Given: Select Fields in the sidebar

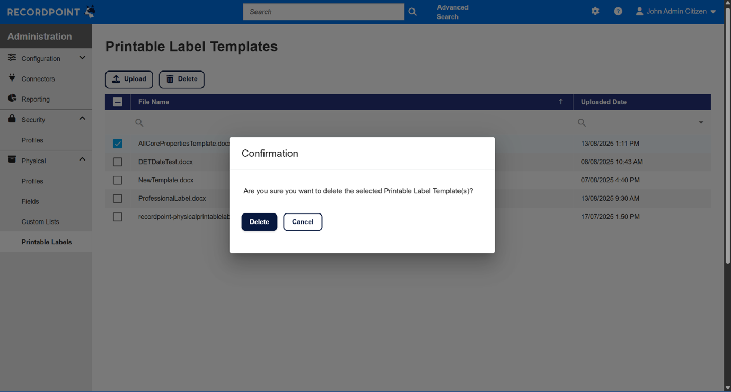Looking at the screenshot, I should coord(30,201).
